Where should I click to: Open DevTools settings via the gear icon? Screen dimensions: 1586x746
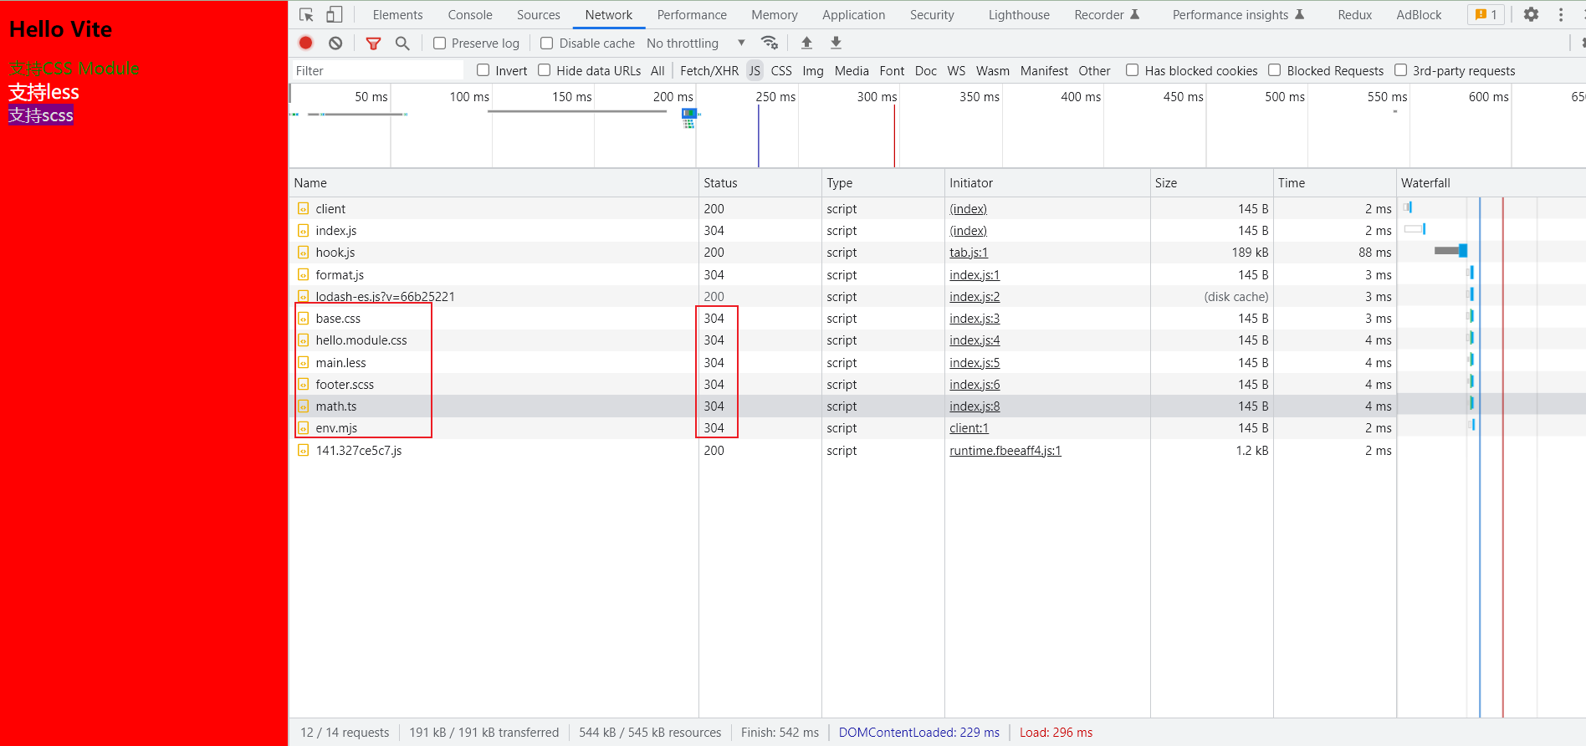(1531, 14)
